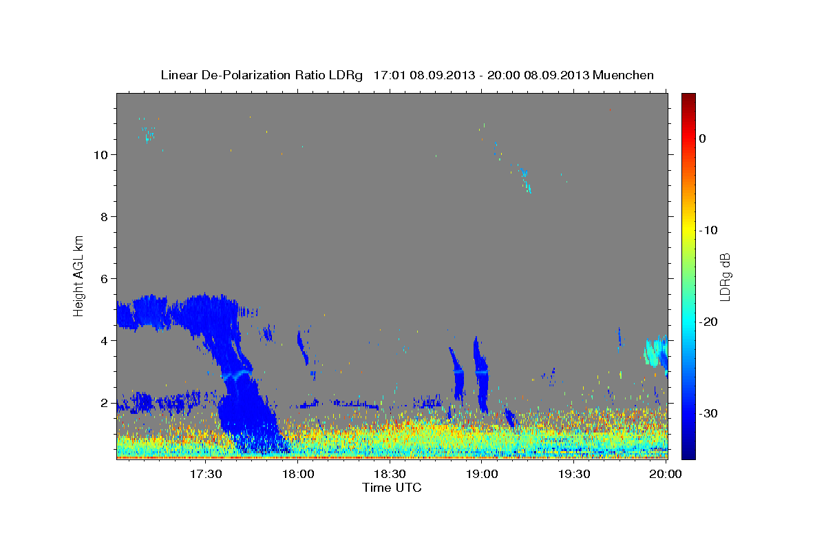Click the height tick label '2'

point(103,403)
